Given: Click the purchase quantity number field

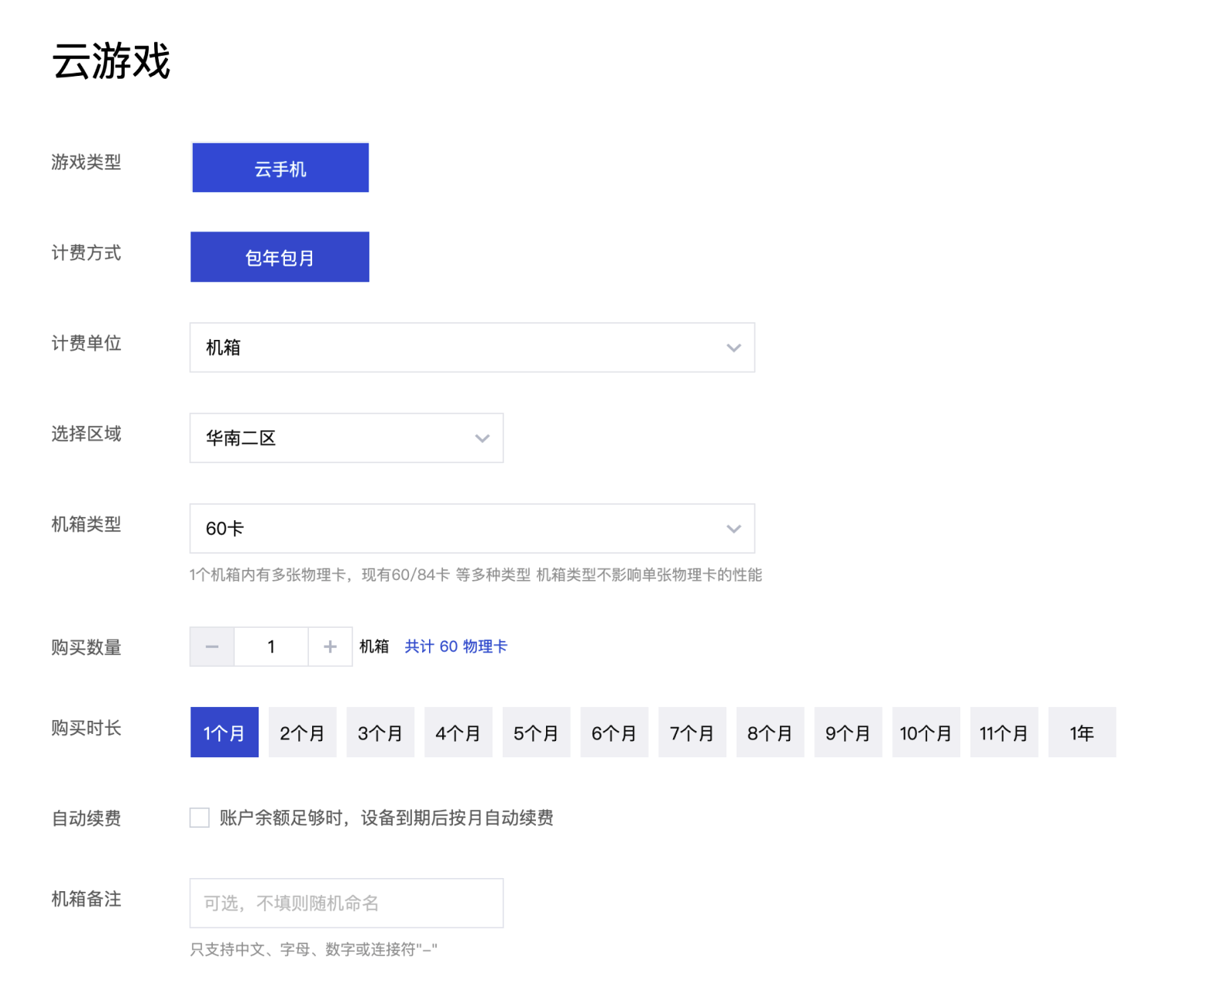Looking at the screenshot, I should pyautogui.click(x=271, y=647).
